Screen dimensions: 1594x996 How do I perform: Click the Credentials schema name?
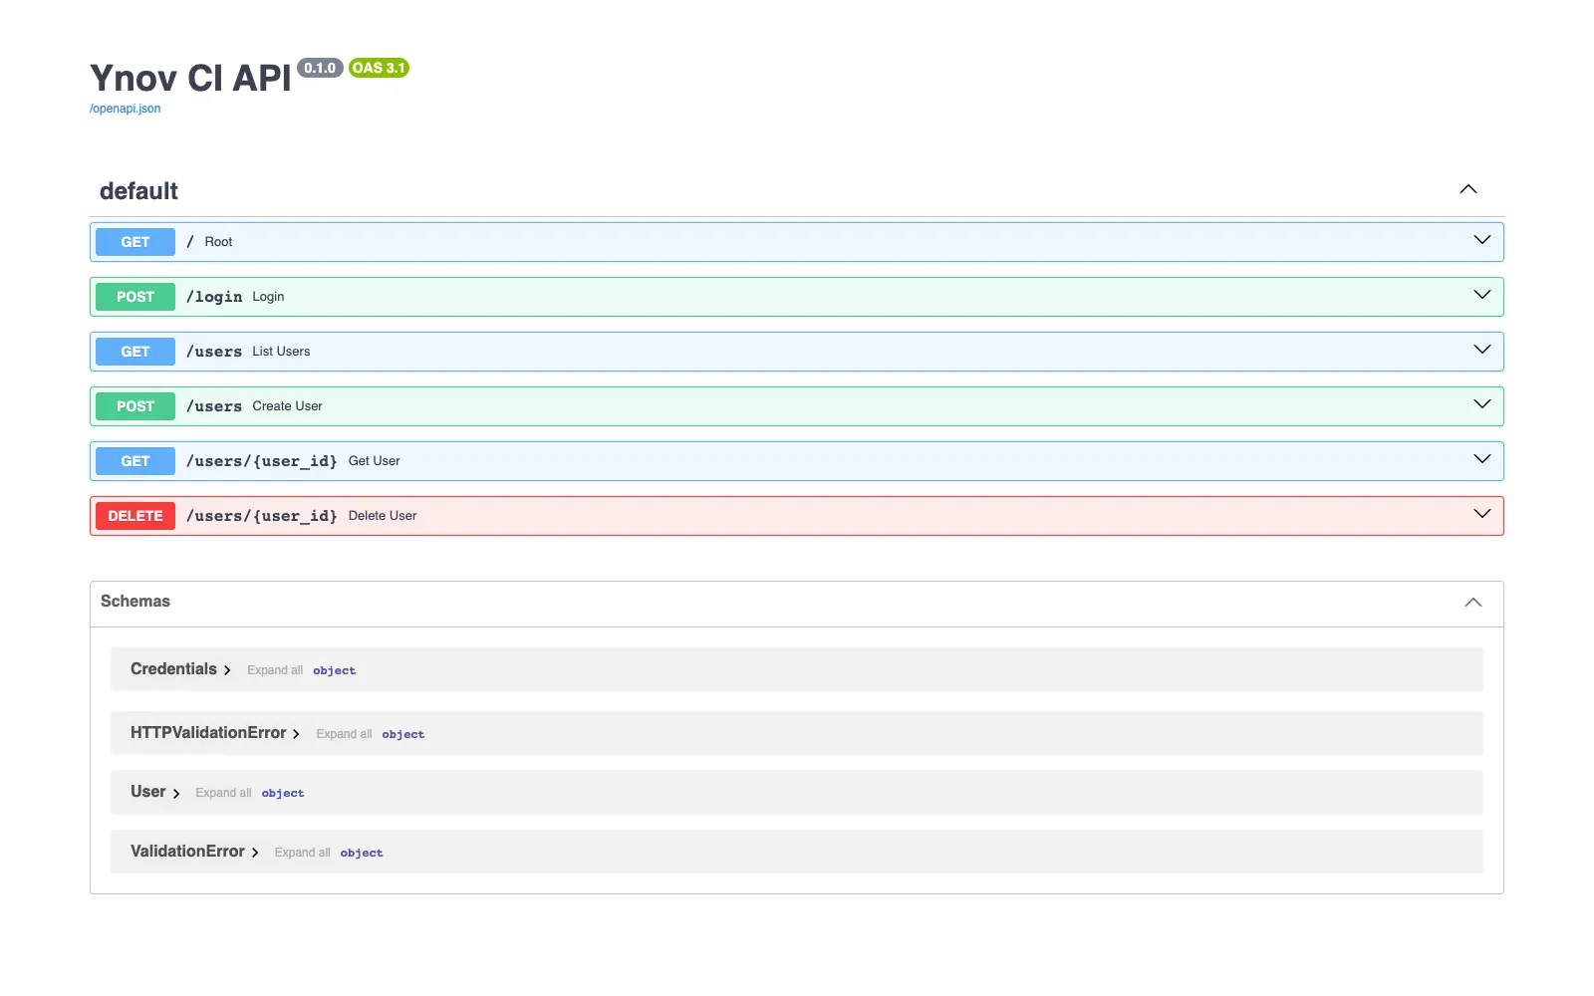click(173, 669)
